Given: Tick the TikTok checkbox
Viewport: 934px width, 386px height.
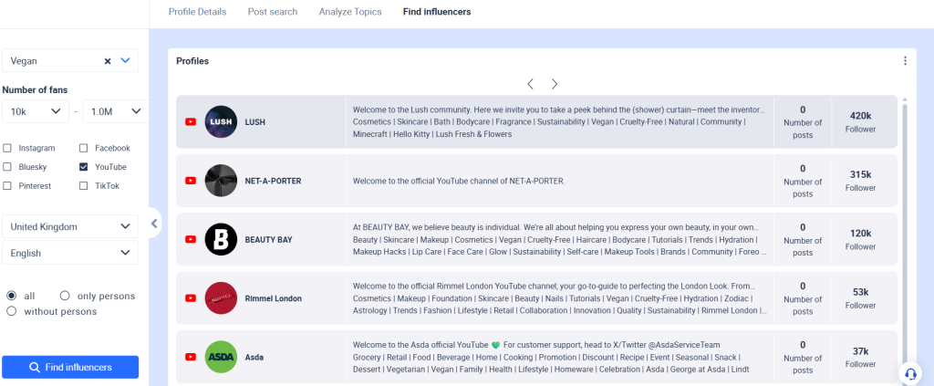Looking at the screenshot, I should [84, 185].
